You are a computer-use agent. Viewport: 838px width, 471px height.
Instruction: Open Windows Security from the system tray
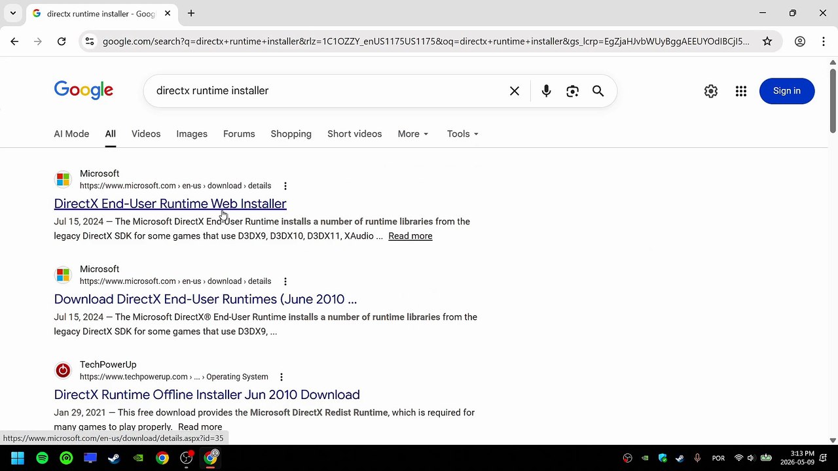pyautogui.click(x=663, y=458)
